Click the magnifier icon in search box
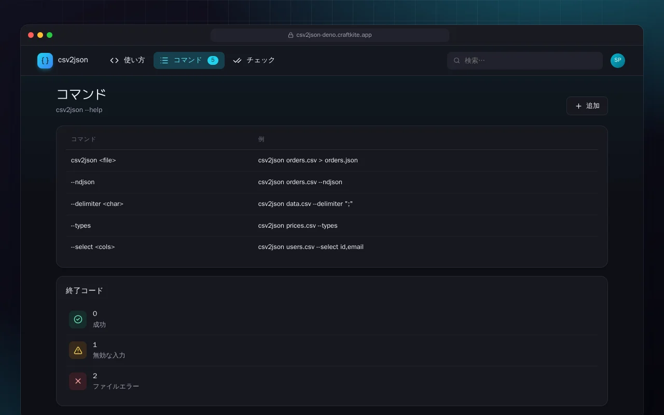Viewport: 664px width, 415px height. 457,61
